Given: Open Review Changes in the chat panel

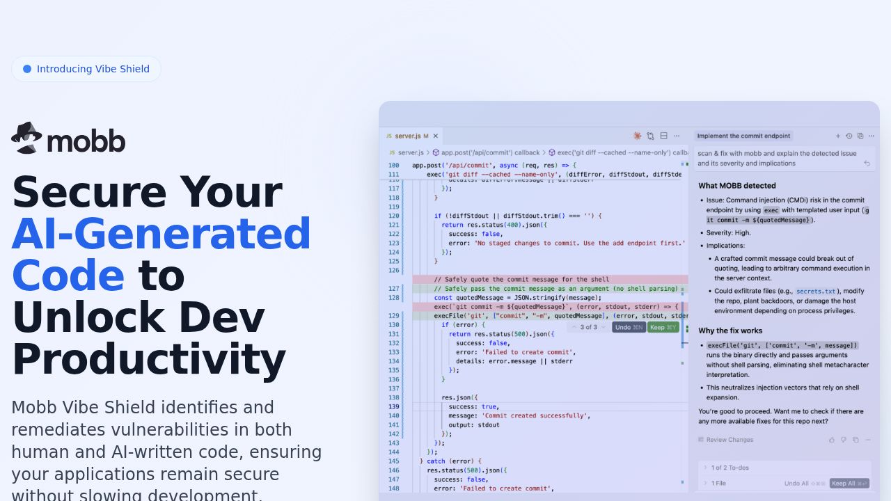Looking at the screenshot, I should tap(725, 440).
